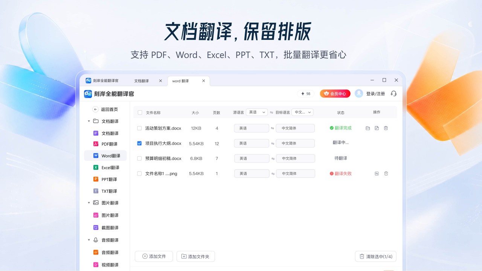Open the header 源语言 英语 dropdown
Screen dimensions: 482x271
(x=257, y=112)
